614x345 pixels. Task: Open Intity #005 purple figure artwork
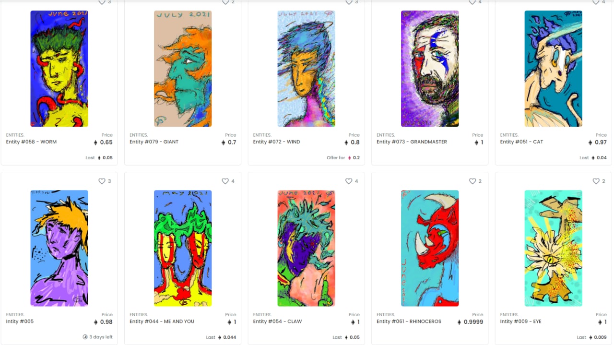tap(59, 248)
